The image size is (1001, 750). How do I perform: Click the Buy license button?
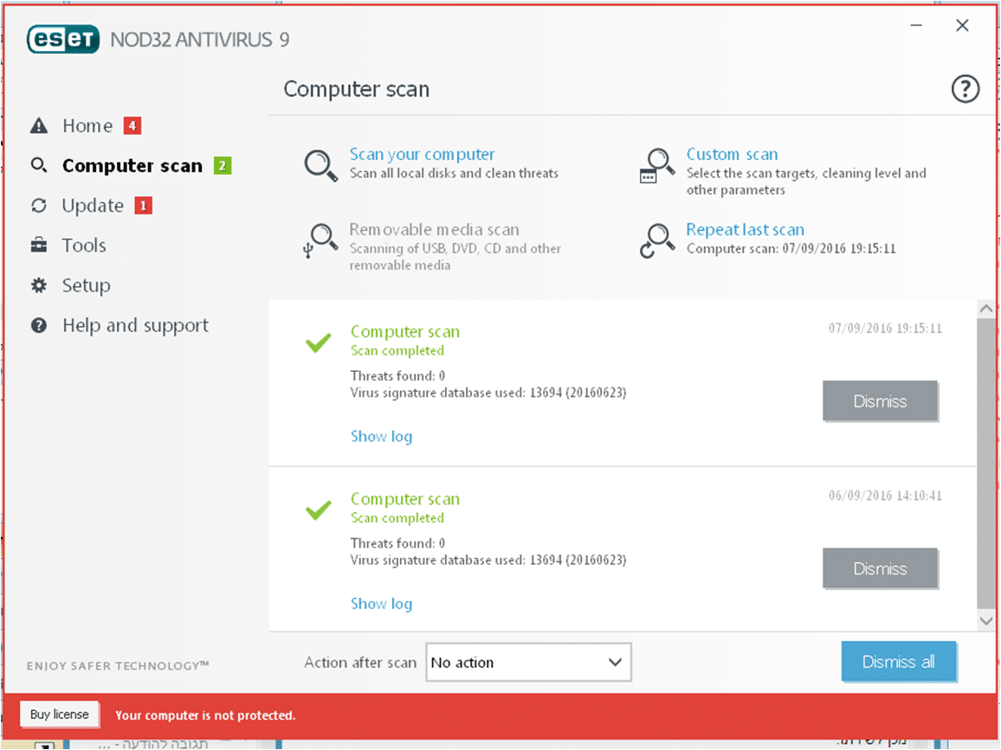tap(60, 715)
